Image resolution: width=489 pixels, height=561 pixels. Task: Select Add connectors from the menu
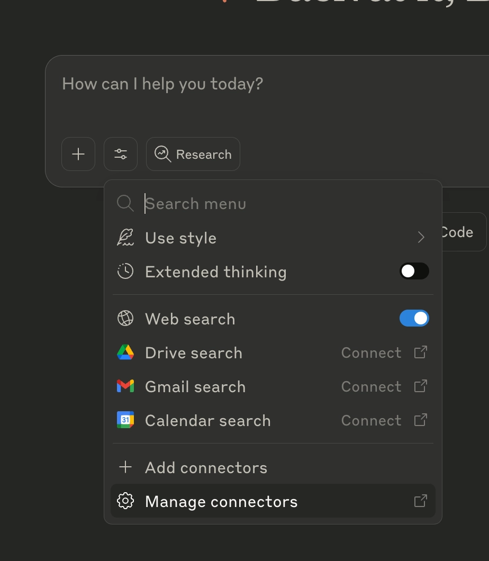(206, 468)
